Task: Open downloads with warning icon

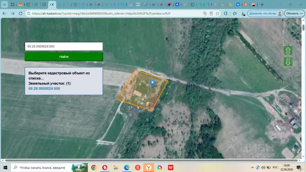Action: (x=243, y=13)
